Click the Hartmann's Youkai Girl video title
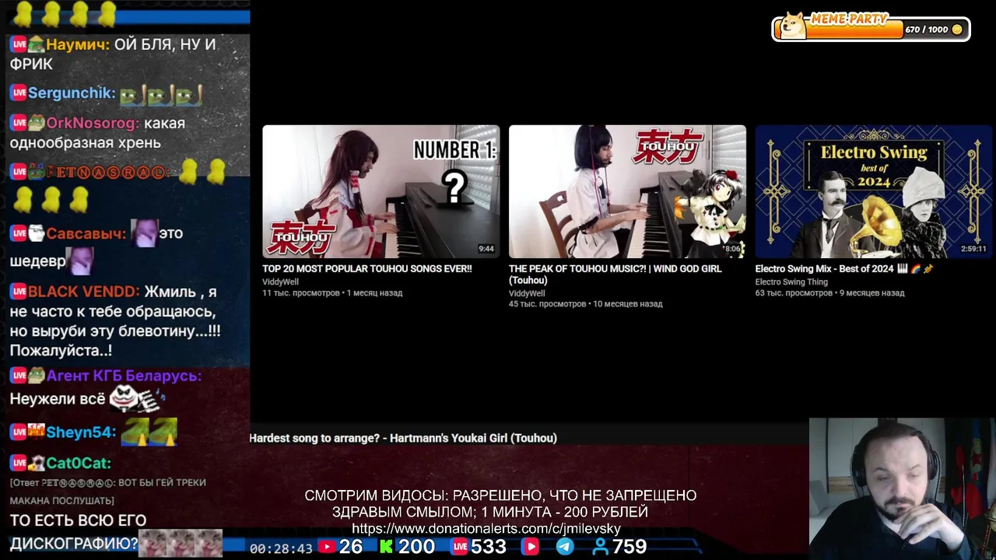Screen dimensions: 996x560 coord(403,438)
